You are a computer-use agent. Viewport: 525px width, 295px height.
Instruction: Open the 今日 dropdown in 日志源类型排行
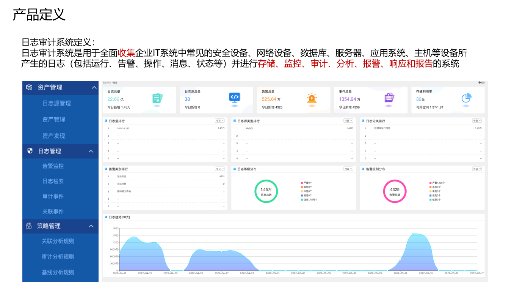(x=348, y=121)
